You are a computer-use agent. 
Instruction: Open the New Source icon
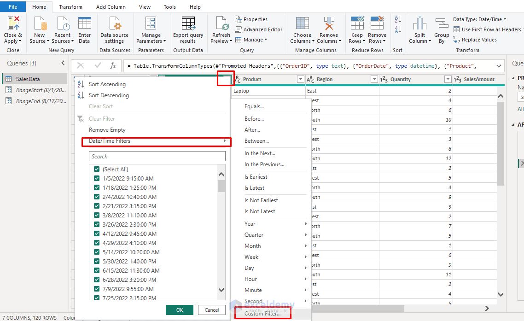point(40,23)
